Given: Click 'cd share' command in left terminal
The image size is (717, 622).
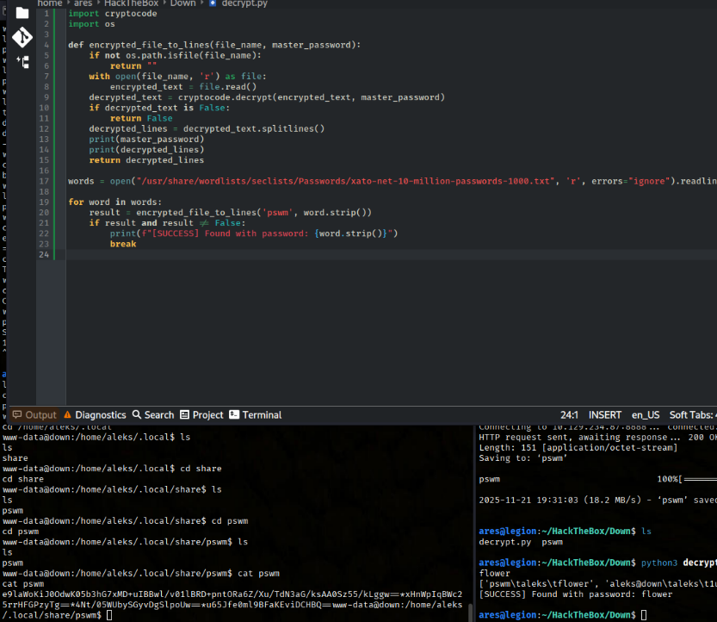Looking at the screenshot, I should [201, 468].
